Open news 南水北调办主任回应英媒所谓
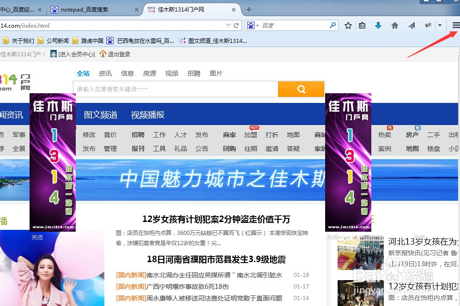This screenshot has width=460, height=306. point(214,275)
